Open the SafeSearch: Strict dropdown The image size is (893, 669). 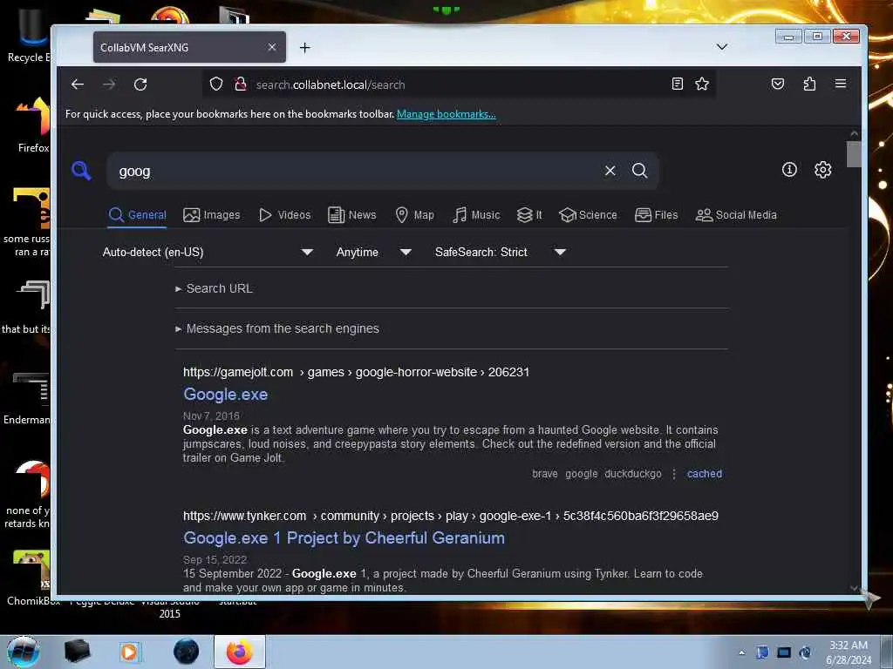500,252
